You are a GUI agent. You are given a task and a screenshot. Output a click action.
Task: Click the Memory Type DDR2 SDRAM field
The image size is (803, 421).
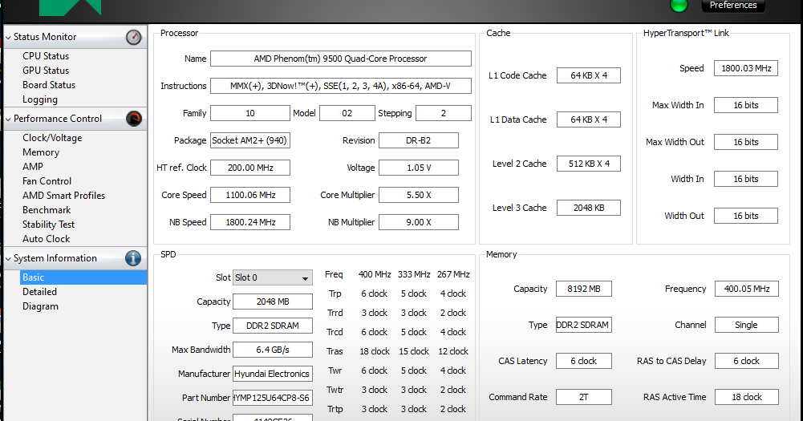584,325
